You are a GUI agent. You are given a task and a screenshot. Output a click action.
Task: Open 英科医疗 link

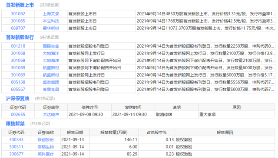pyautogui.click(x=46, y=154)
